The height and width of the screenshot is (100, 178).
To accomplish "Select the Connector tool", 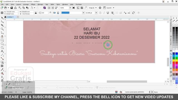I will click(x=2, y=59).
